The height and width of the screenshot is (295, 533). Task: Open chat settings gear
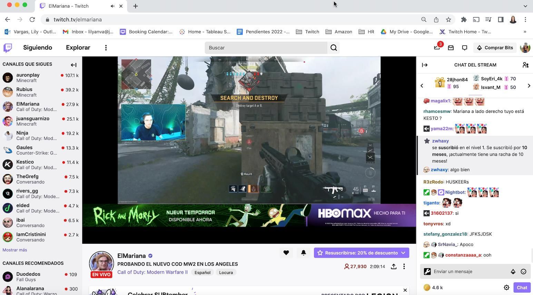(506, 287)
